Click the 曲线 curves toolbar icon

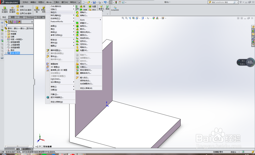(x=108, y=8)
